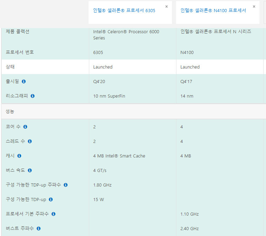Click the '14 nm' lithography value

click(x=187, y=96)
